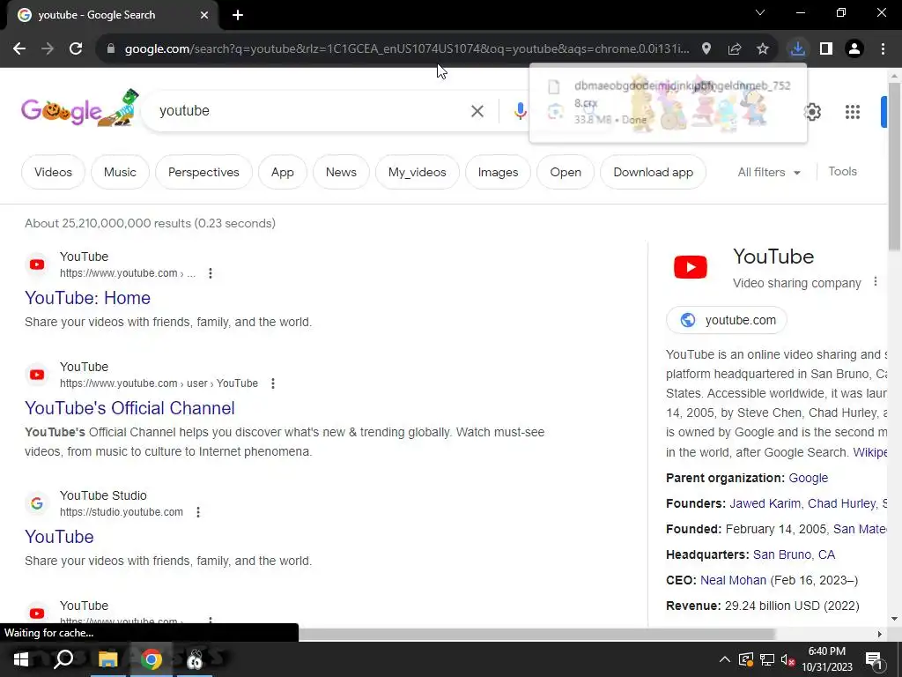Open File Explorer from the taskbar
The height and width of the screenshot is (677, 902).
pyautogui.click(x=107, y=659)
